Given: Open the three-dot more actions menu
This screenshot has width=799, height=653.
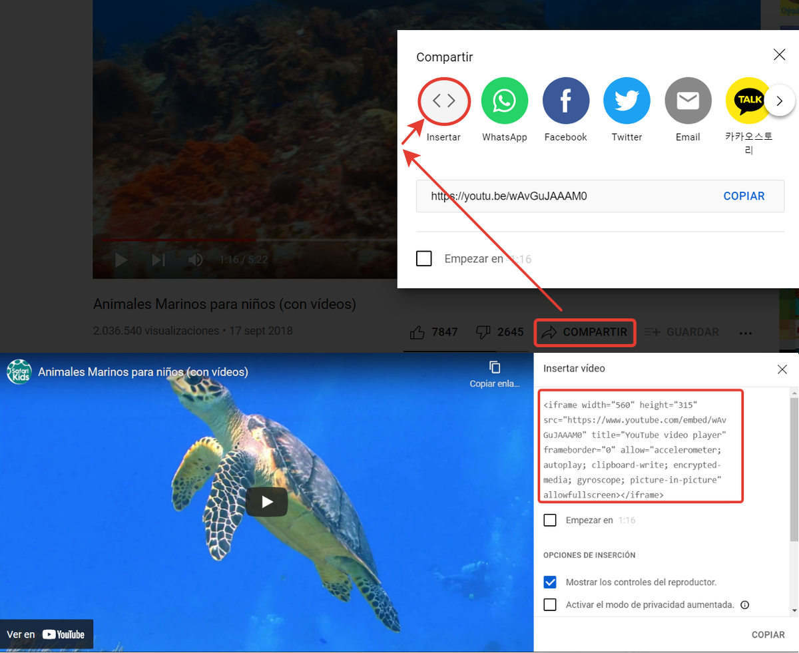Looking at the screenshot, I should pyautogui.click(x=746, y=332).
